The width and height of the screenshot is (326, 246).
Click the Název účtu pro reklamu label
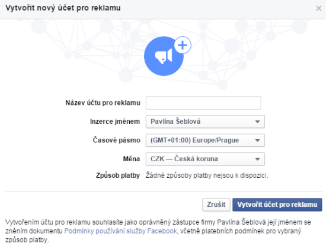pyautogui.click(x=103, y=103)
